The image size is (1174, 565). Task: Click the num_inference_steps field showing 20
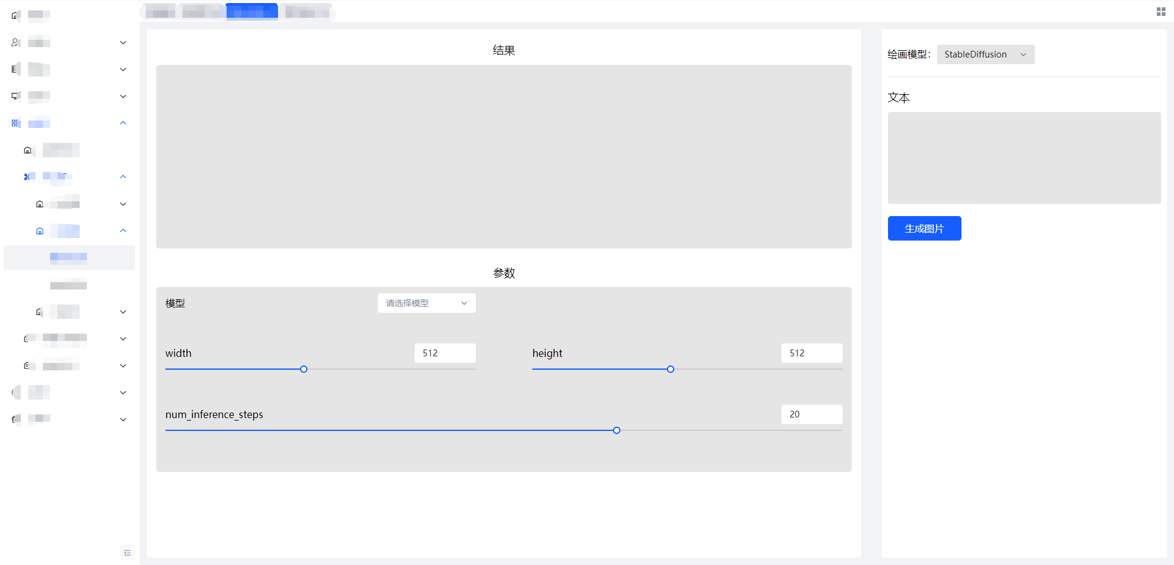[811, 414]
